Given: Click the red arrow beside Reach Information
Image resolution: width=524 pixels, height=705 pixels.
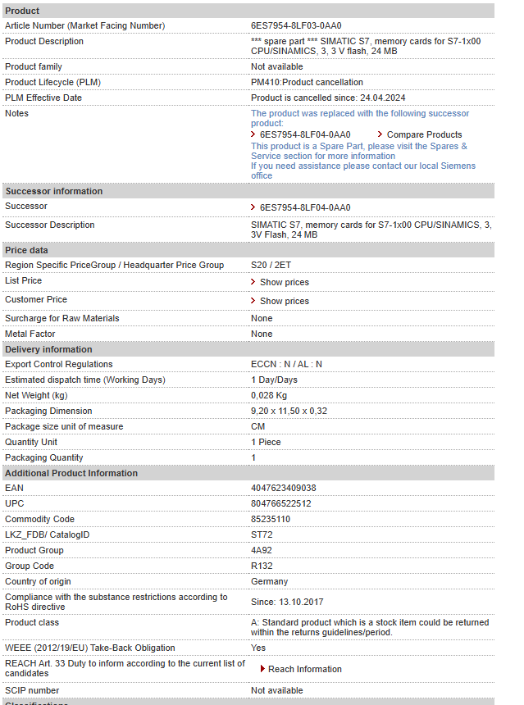Looking at the screenshot, I should tap(262, 669).
